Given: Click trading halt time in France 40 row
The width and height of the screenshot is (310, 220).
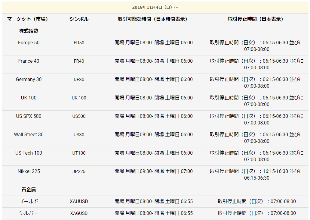Looking at the screenshot, I should pyautogui.click(x=256, y=64).
